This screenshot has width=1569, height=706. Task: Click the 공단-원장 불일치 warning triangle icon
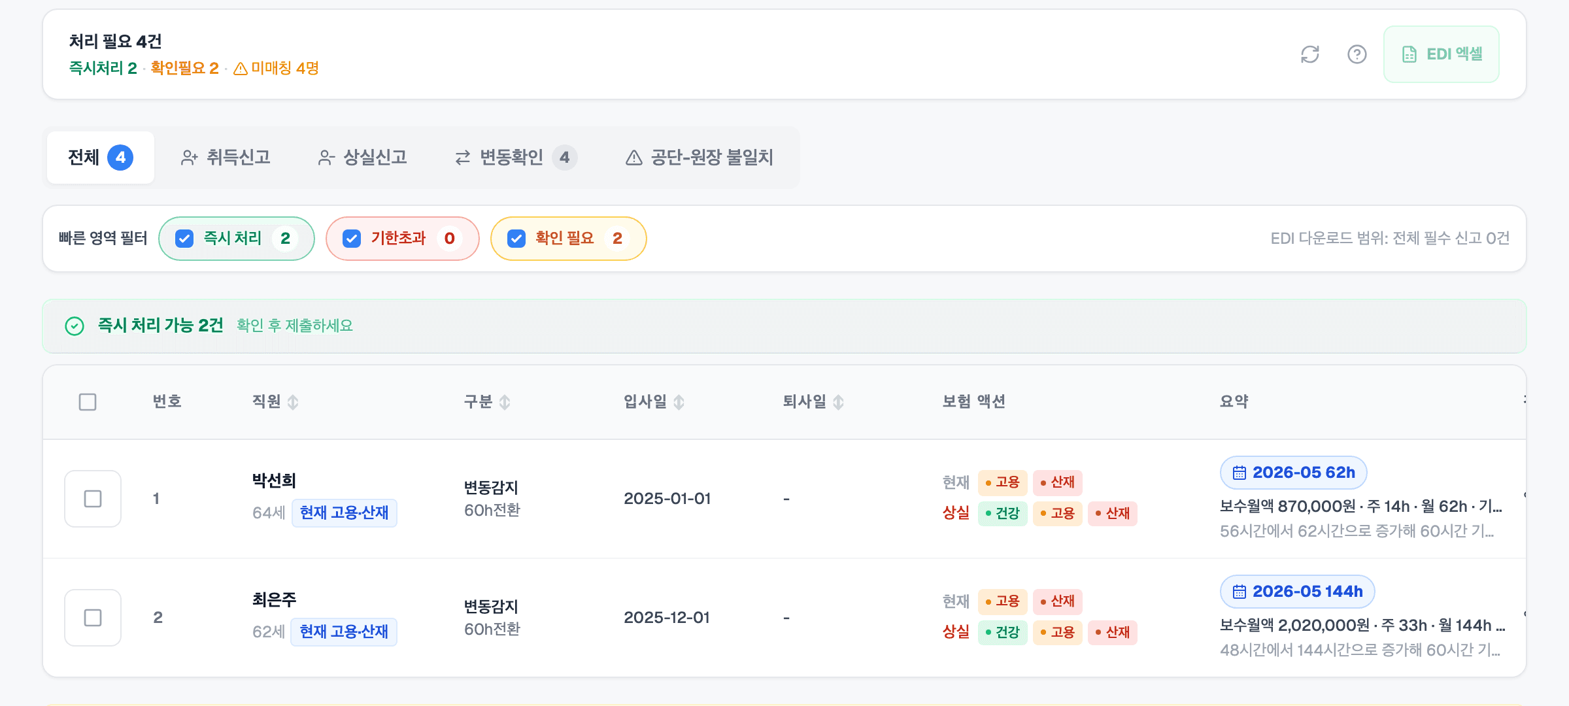[634, 158]
